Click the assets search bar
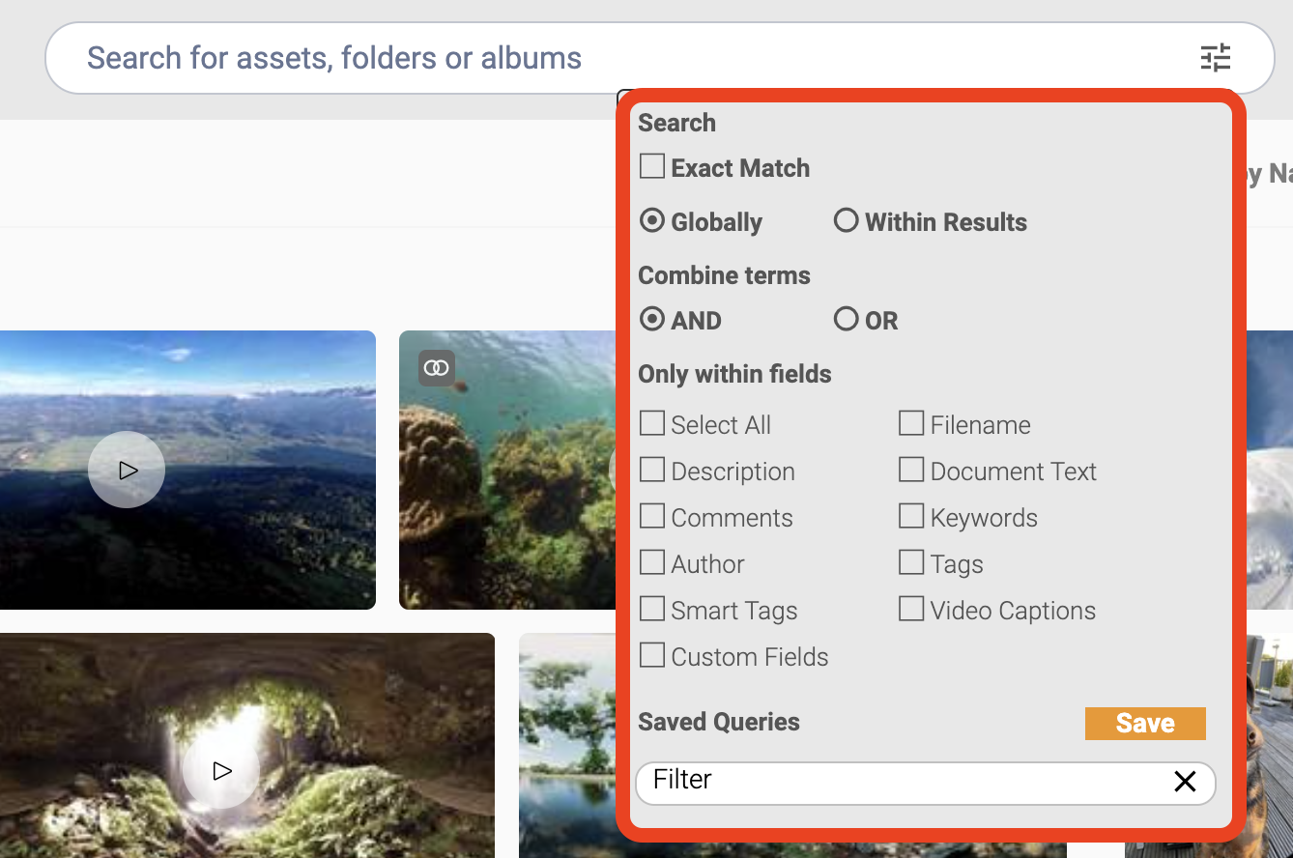 click(x=618, y=58)
